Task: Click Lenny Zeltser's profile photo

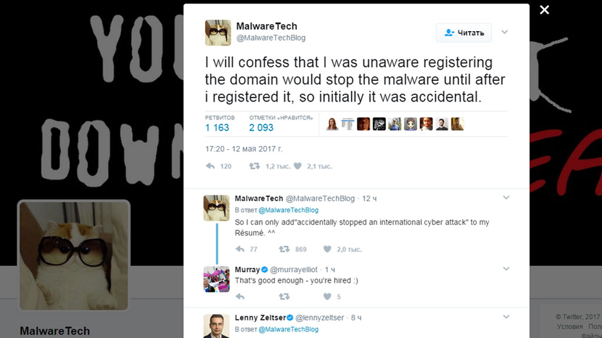Action: click(x=216, y=326)
